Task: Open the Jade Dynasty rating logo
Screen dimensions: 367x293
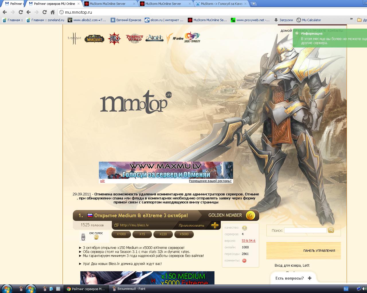Action: (x=192, y=37)
